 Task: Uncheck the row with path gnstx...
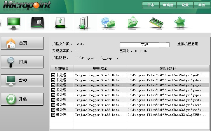coord(53,100)
